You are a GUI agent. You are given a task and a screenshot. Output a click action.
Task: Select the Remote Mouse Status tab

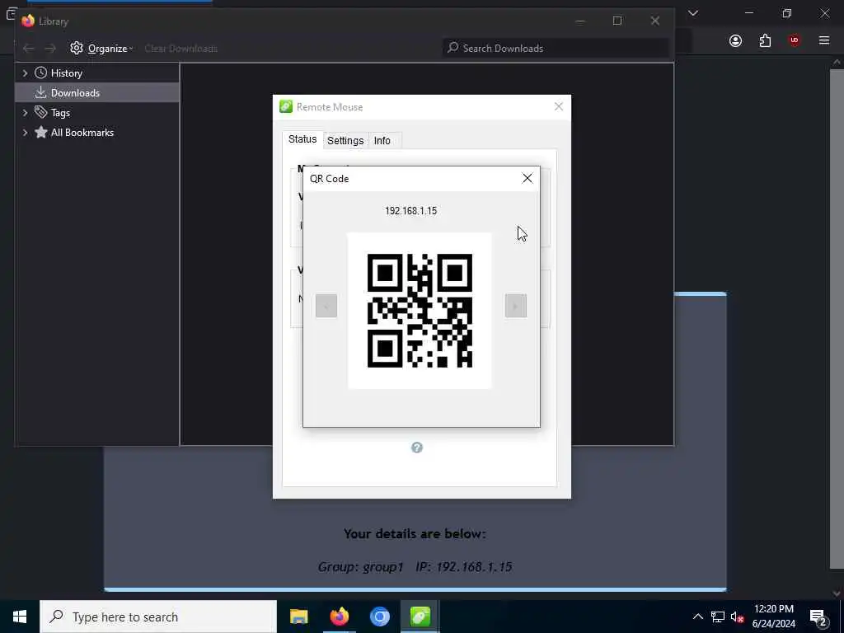coord(302,138)
